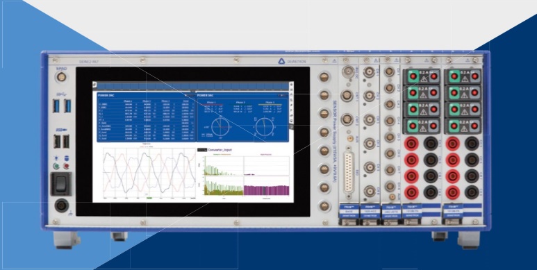The image size is (537, 270).
Task: Toggle the black rocker power switch
Action: [61, 184]
